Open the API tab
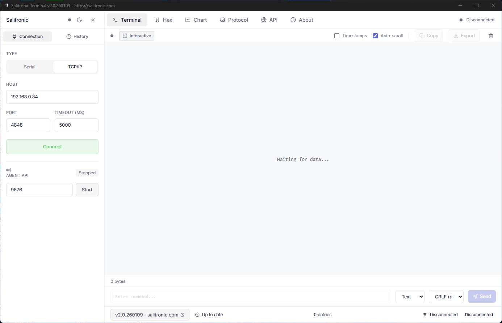Screen dimensions: 502x323 pyautogui.click(x=269, y=20)
